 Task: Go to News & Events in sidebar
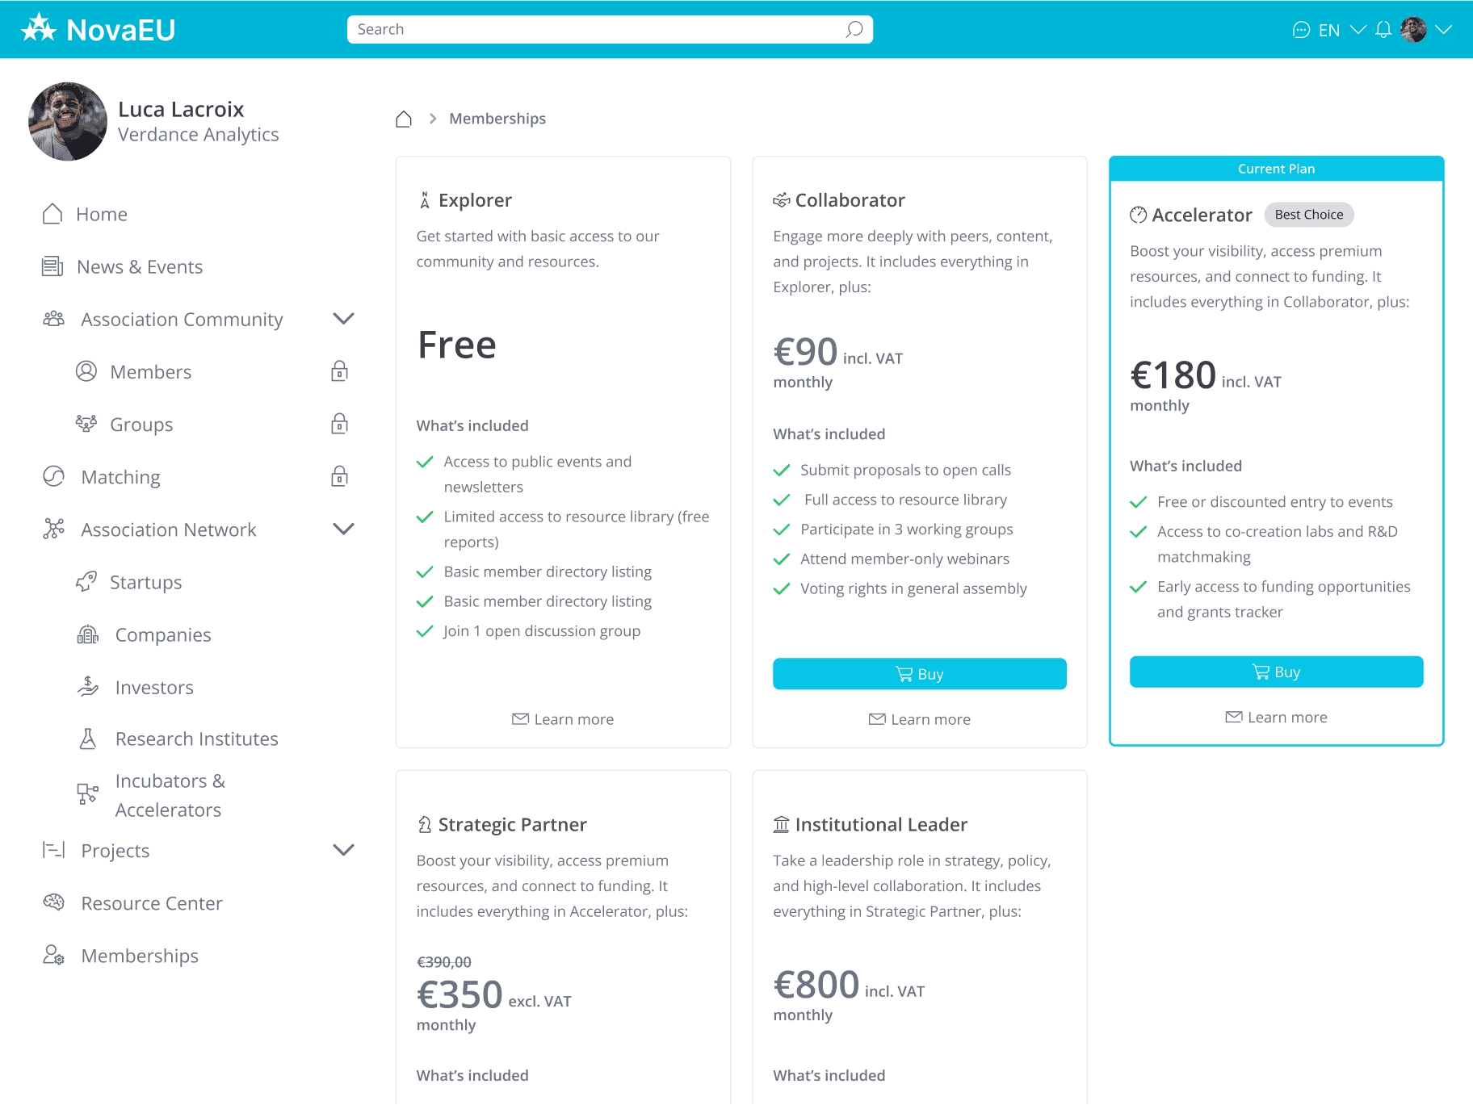click(139, 266)
